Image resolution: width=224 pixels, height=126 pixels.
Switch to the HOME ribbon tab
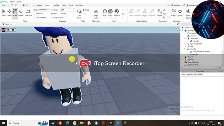(40, 5)
